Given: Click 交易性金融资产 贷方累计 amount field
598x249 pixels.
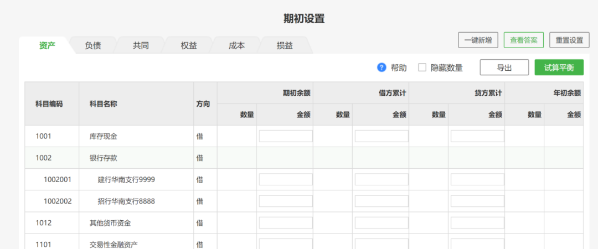Looking at the screenshot, I should point(477,244).
